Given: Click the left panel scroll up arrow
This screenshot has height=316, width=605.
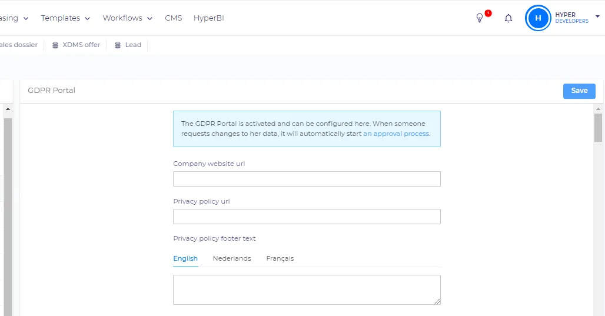Looking at the screenshot, I should pos(8,109).
